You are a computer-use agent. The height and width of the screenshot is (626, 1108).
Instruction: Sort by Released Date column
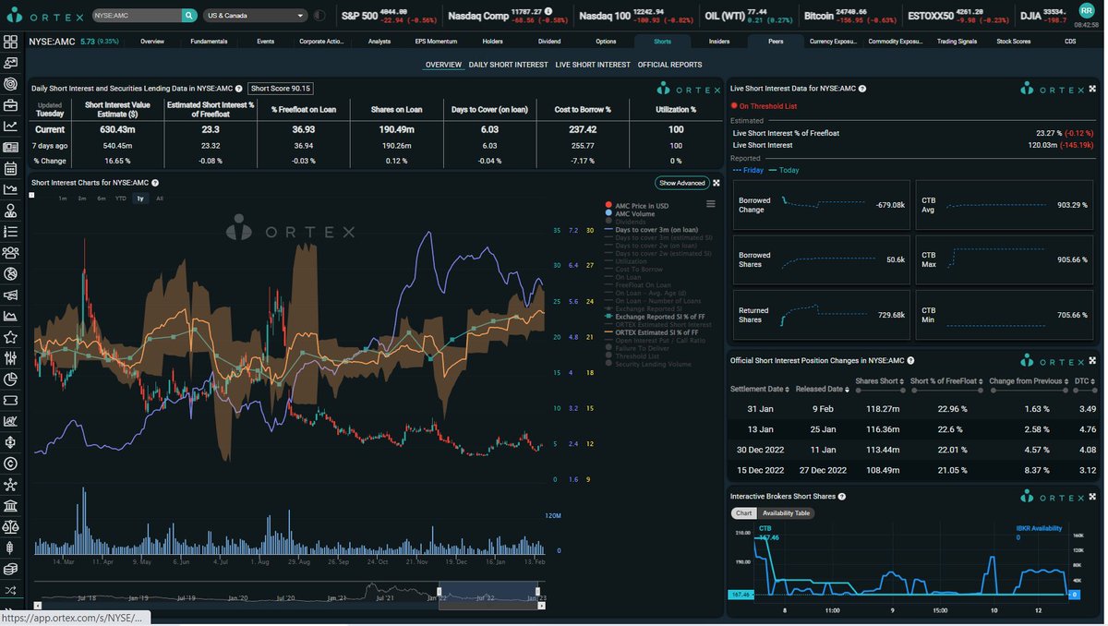[825, 389]
